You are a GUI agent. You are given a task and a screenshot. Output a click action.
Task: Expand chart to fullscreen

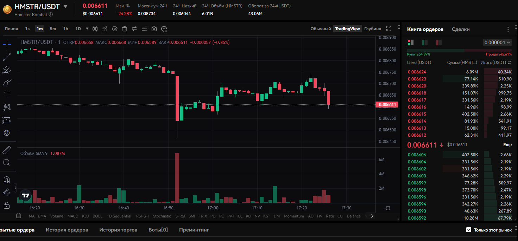[389, 29]
